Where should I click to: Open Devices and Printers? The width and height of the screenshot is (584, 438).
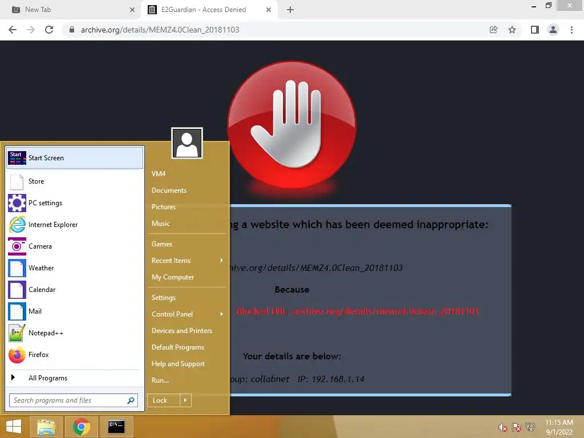[x=182, y=331]
